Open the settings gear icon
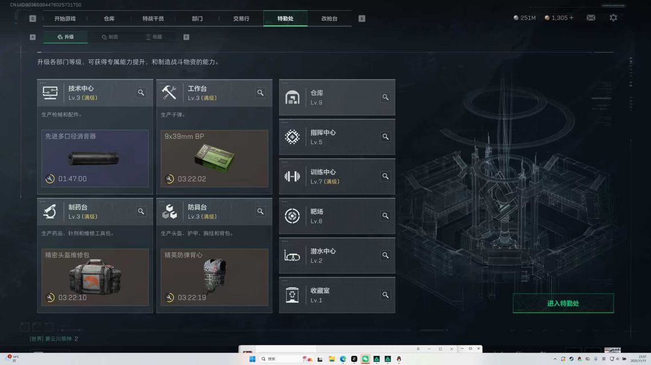This screenshot has width=651, height=365. [614, 17]
